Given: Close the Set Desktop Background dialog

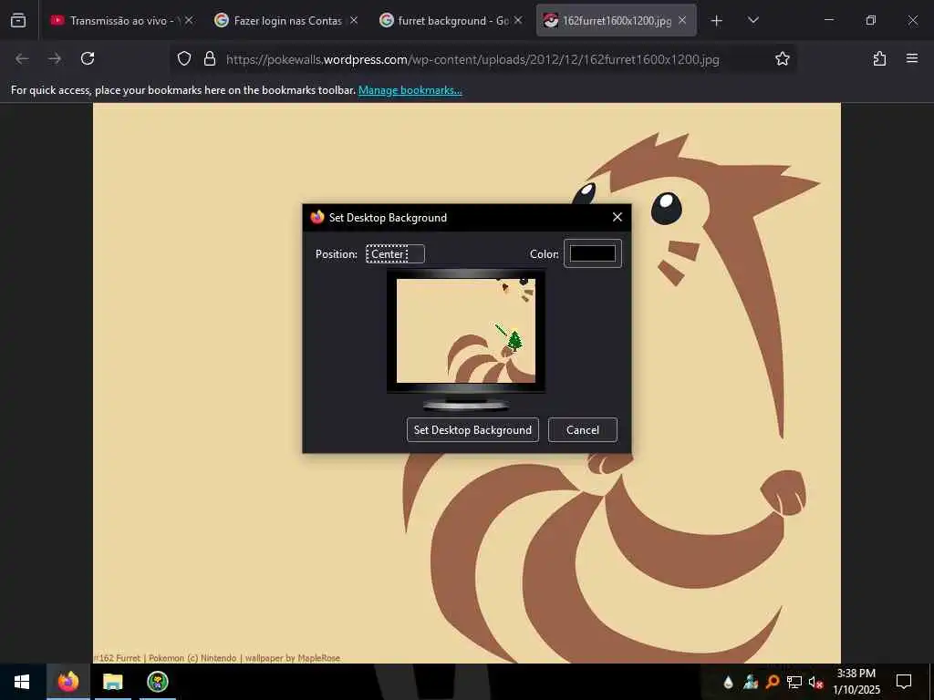Looking at the screenshot, I should 617,217.
